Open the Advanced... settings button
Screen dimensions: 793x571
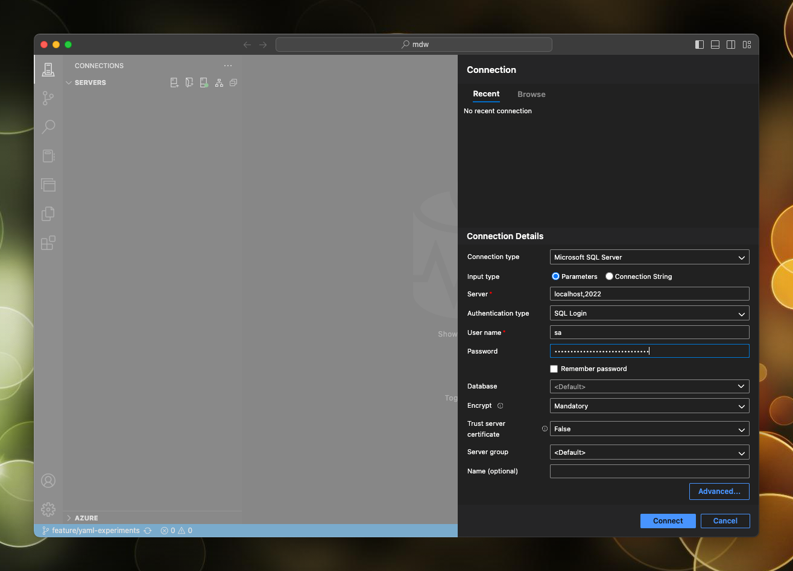click(x=719, y=491)
